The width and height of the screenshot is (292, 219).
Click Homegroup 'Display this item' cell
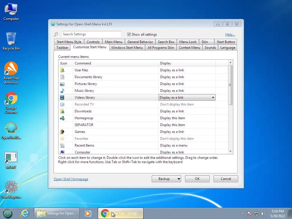coord(187,118)
